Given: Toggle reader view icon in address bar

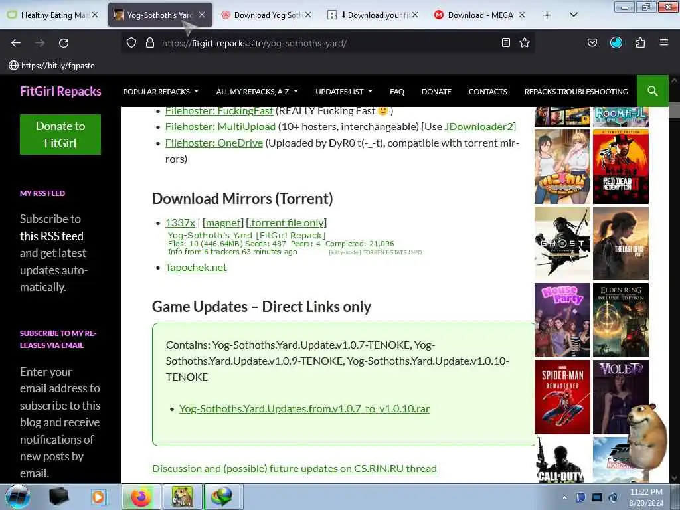Looking at the screenshot, I should 505,42.
